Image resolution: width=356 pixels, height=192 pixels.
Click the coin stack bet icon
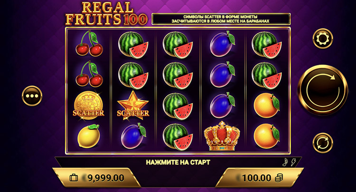pyautogui.click(x=279, y=178)
